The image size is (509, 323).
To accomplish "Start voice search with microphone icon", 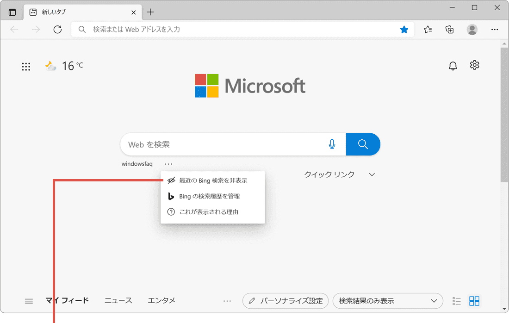I will tap(332, 144).
